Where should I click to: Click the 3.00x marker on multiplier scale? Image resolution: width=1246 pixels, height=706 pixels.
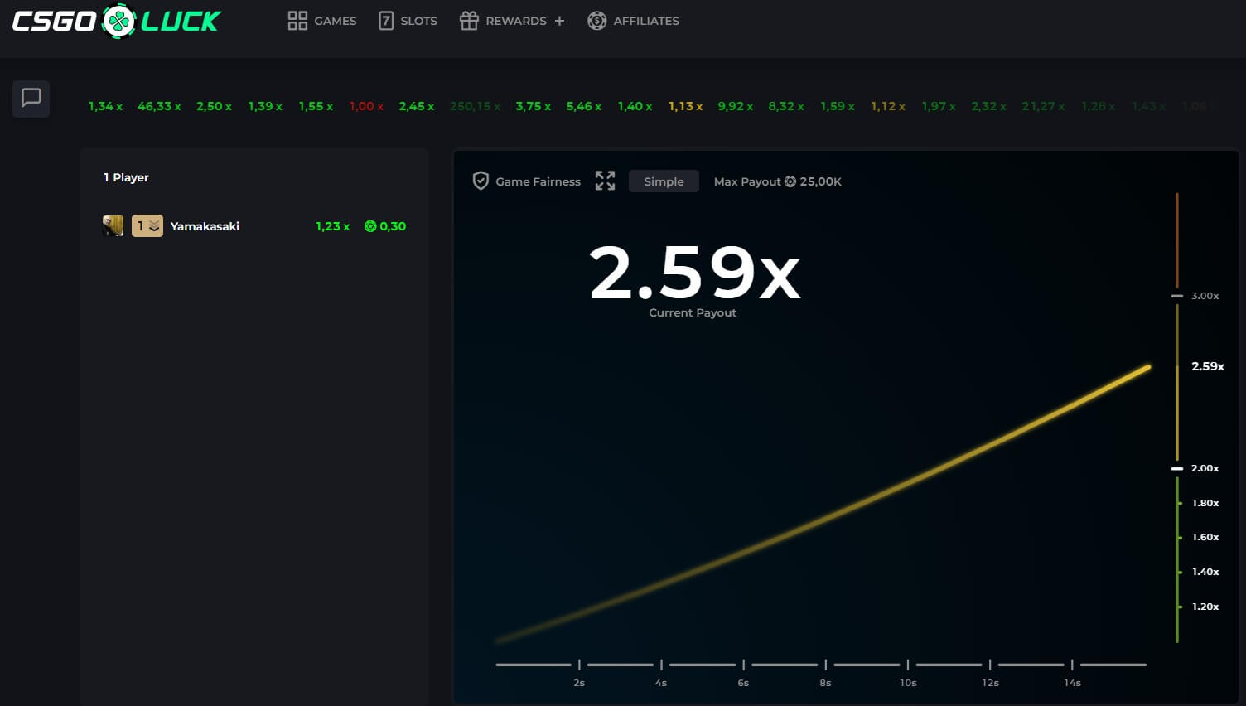point(1204,296)
